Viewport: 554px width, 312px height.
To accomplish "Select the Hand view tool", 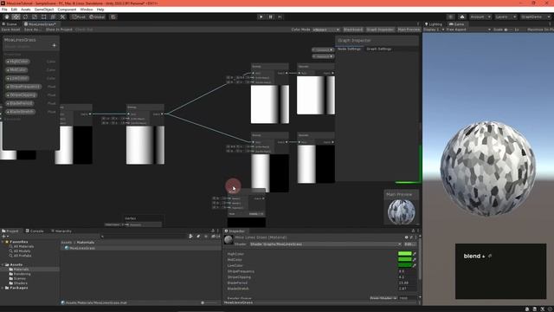I will (x=7, y=16).
